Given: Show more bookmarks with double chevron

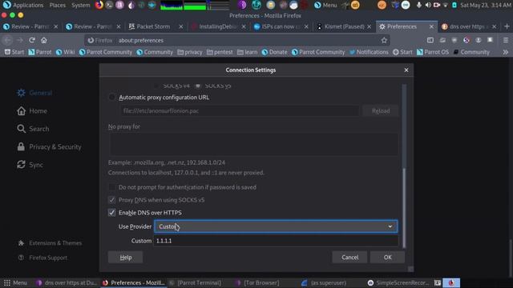Looking at the screenshot, I should pos(506,52).
